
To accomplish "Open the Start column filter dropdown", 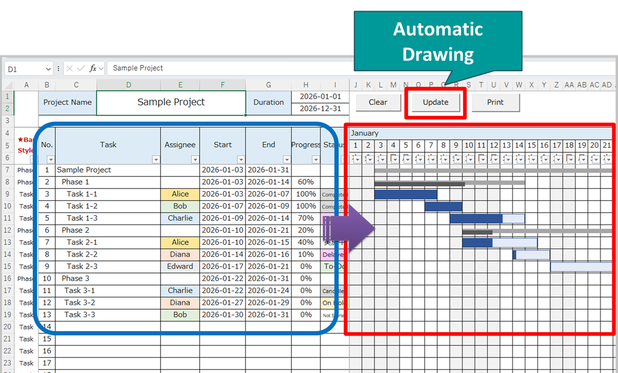I will click(x=241, y=159).
